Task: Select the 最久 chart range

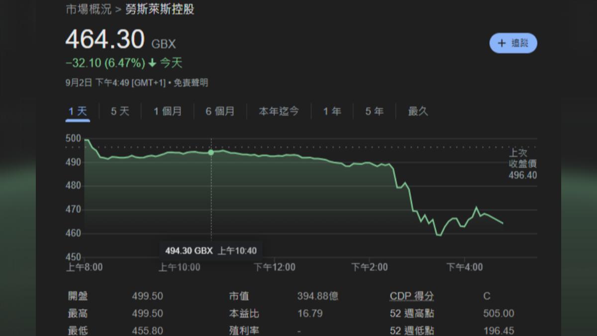Action: click(418, 112)
